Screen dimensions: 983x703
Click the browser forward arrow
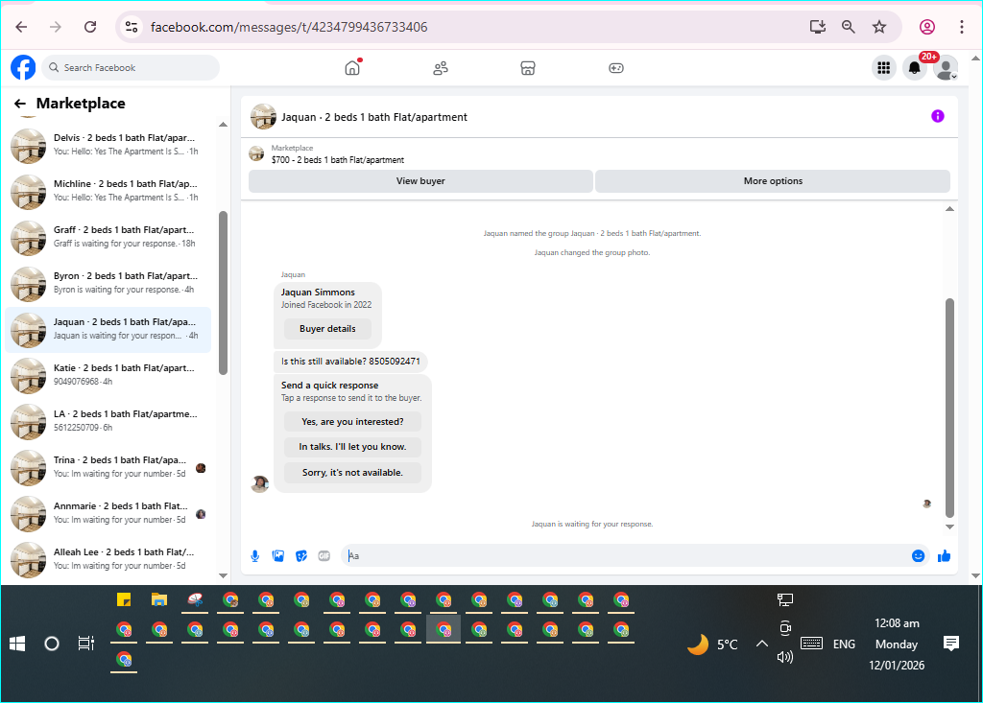pos(56,27)
